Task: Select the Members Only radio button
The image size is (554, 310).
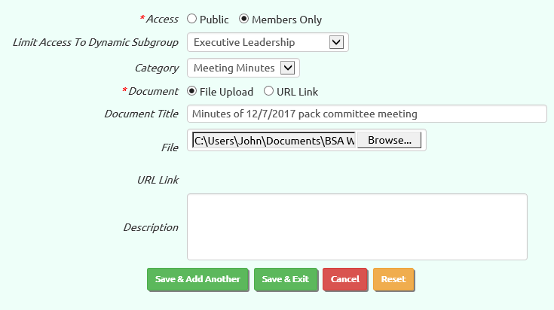Action: (243, 19)
